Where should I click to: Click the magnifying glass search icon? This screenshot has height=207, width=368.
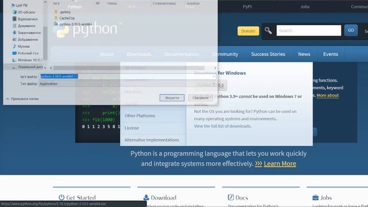(269, 30)
